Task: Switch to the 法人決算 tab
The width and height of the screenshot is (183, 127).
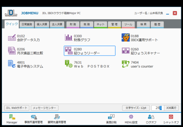Action: tap(57, 25)
